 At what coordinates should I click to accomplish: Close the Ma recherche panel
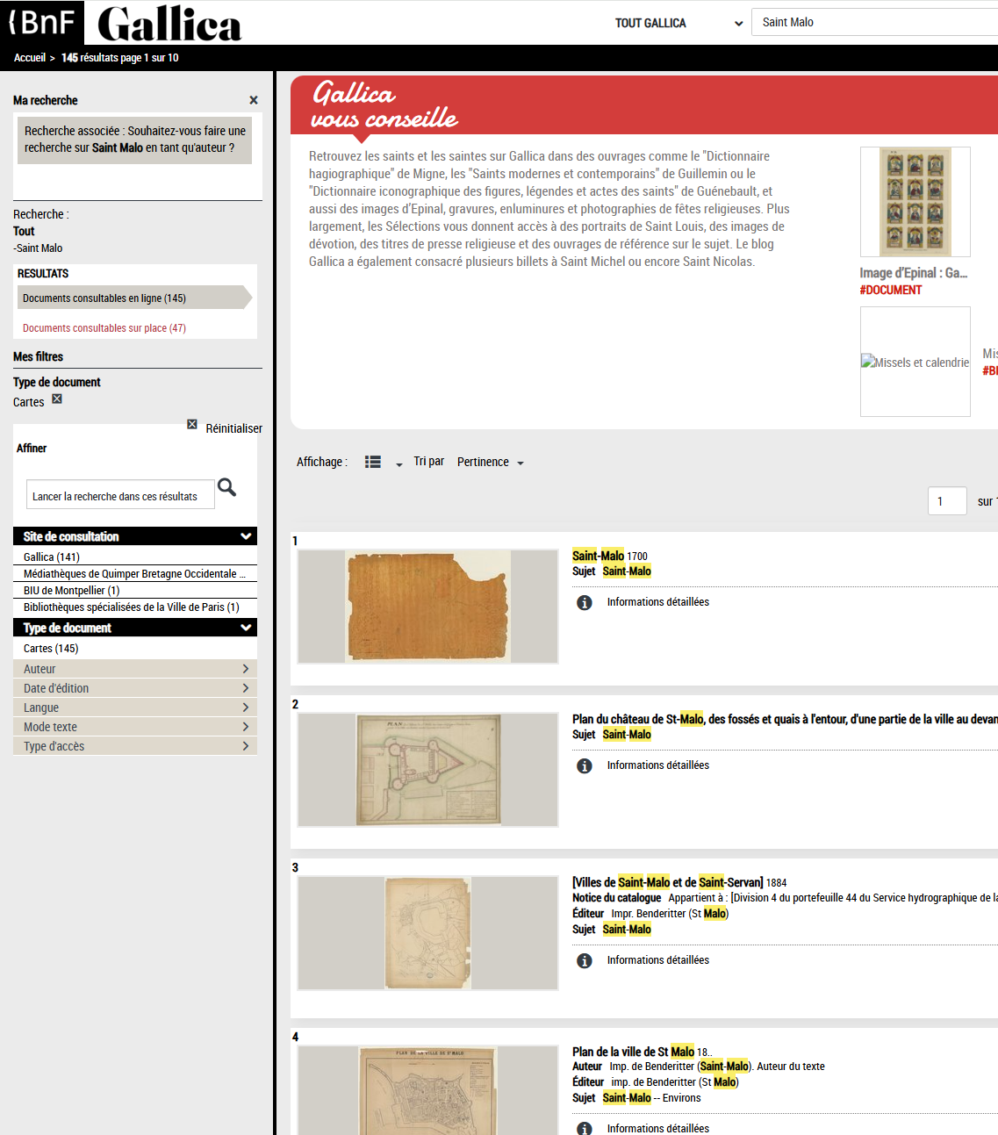pos(254,100)
